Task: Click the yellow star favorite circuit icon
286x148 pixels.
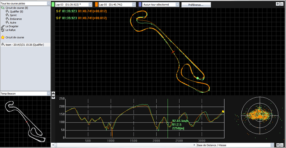Action: coord(3,37)
